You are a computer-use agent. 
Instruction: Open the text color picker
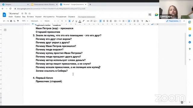(80, 21)
